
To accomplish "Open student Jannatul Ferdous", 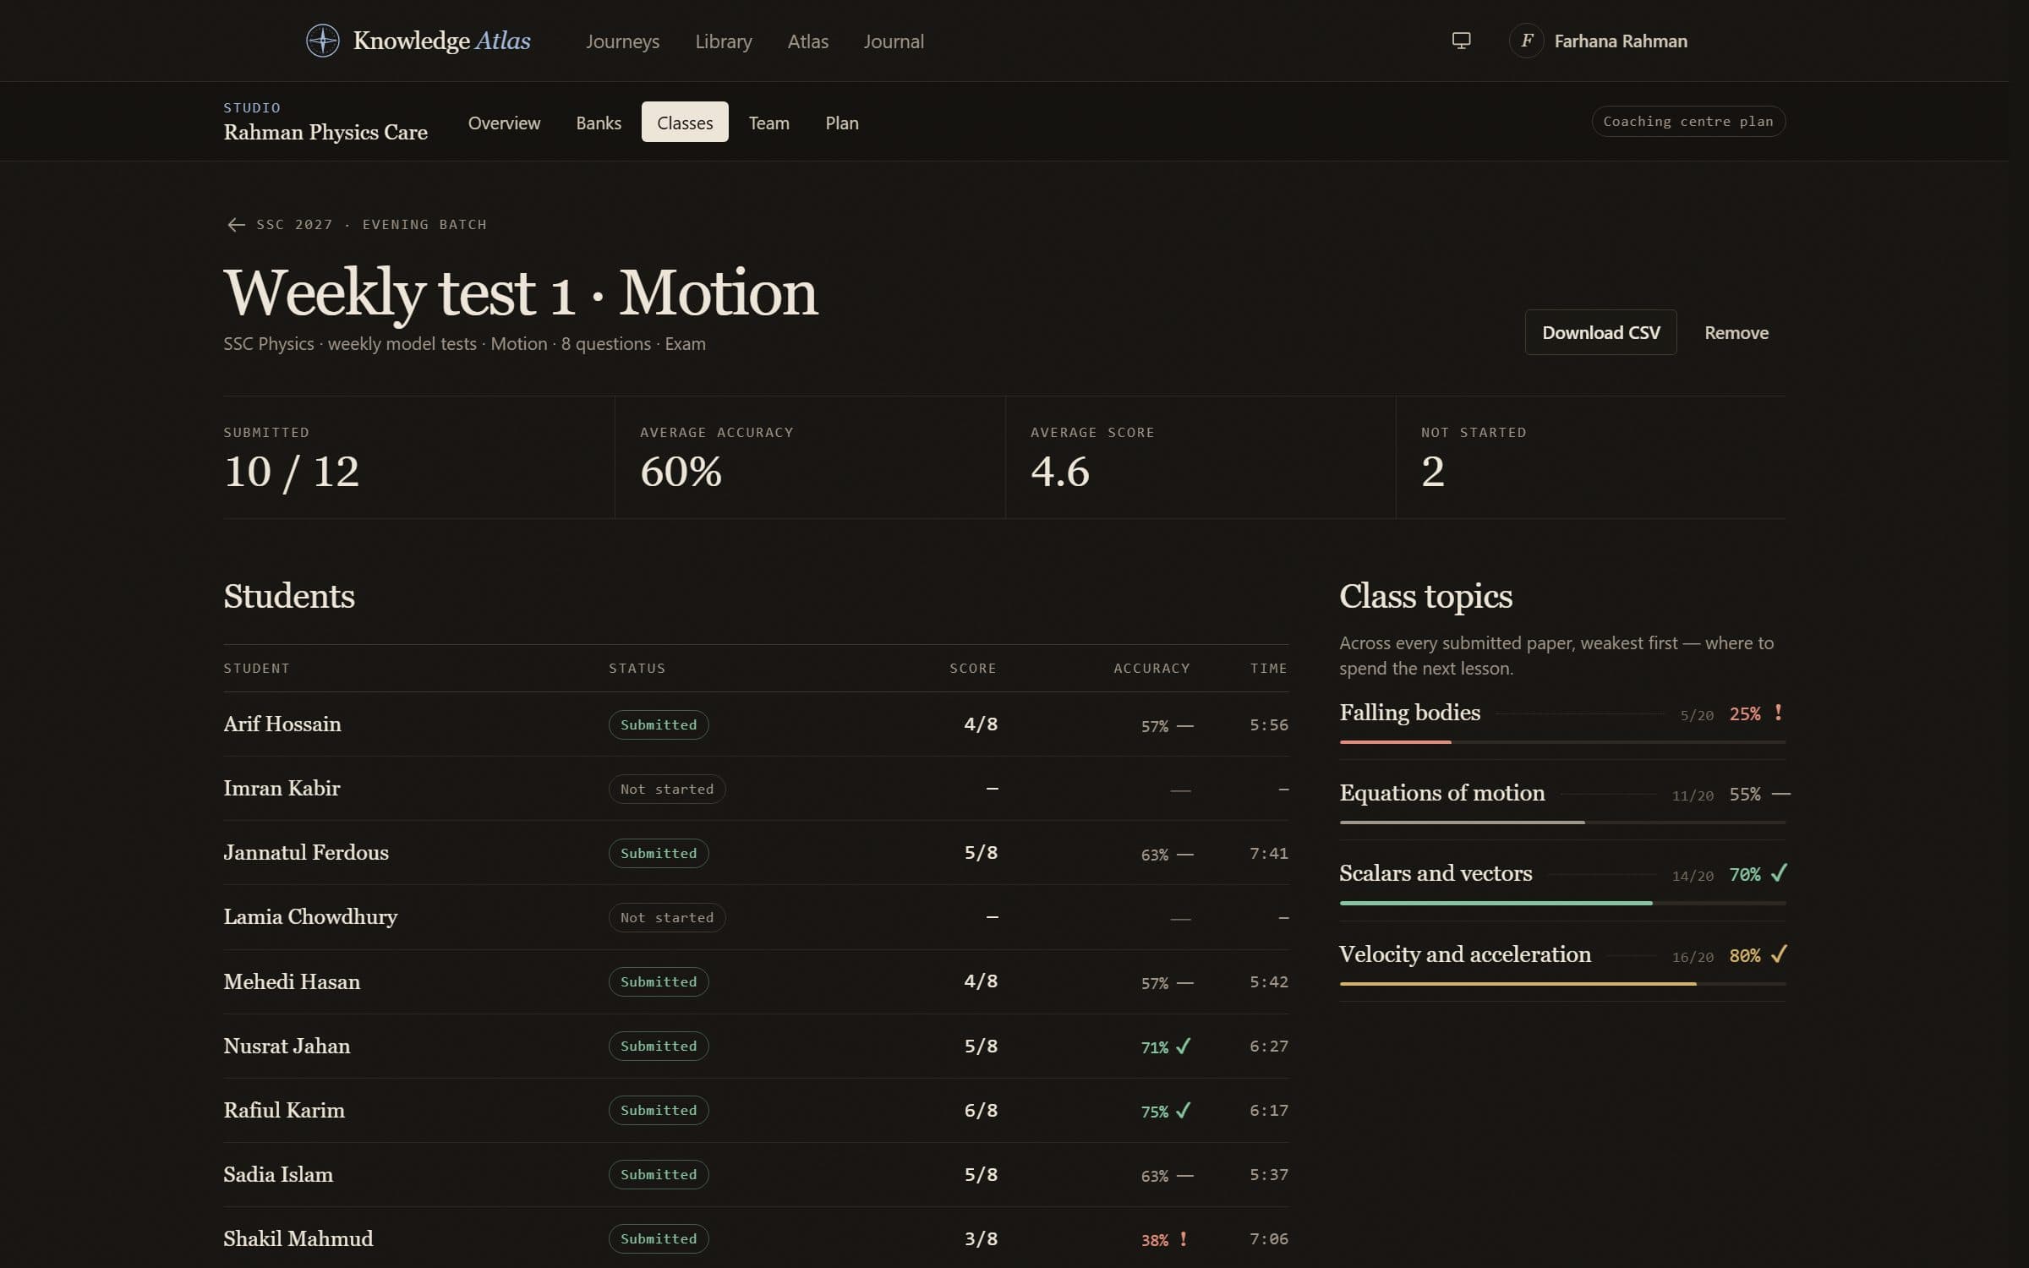I will 306,852.
